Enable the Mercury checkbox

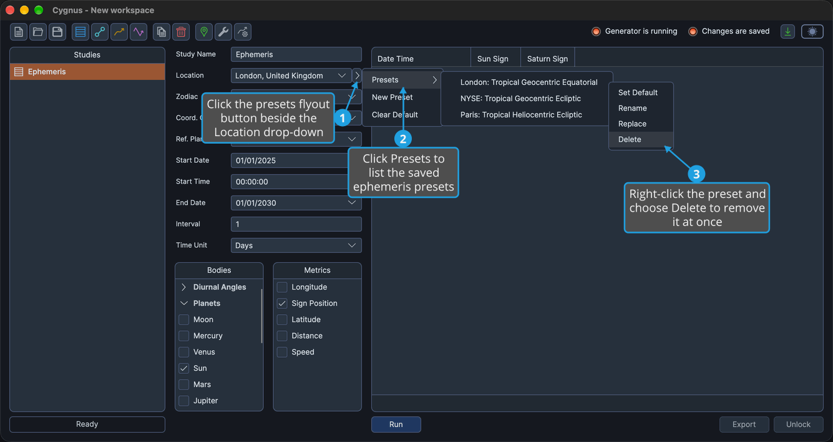click(x=184, y=336)
